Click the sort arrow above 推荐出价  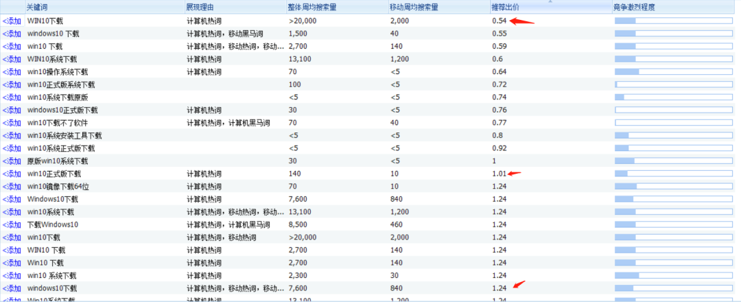tap(550, 2)
